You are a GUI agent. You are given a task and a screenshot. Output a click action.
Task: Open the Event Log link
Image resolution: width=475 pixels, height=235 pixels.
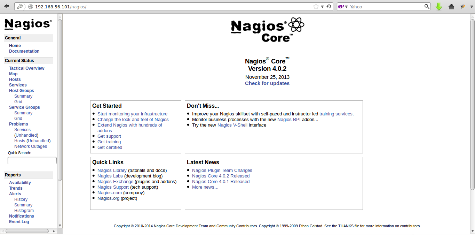tap(19, 222)
